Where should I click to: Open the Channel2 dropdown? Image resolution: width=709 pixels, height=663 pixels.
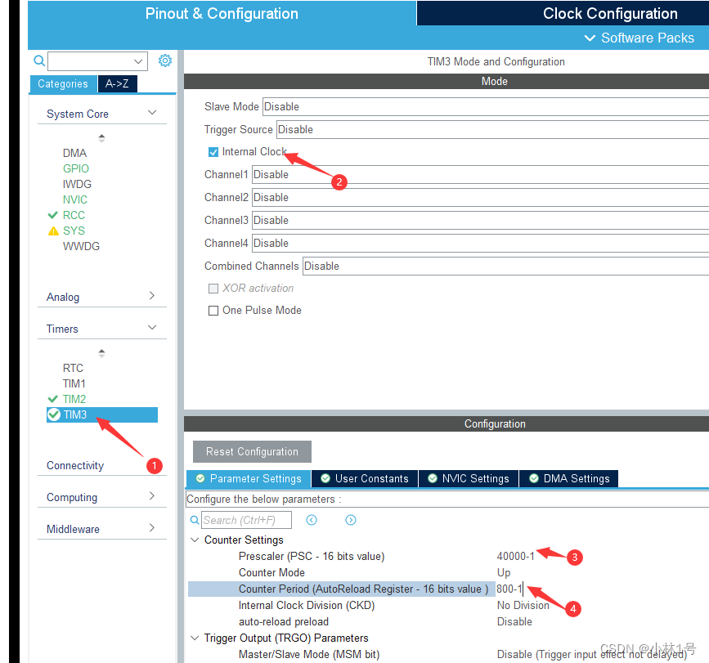[480, 198]
